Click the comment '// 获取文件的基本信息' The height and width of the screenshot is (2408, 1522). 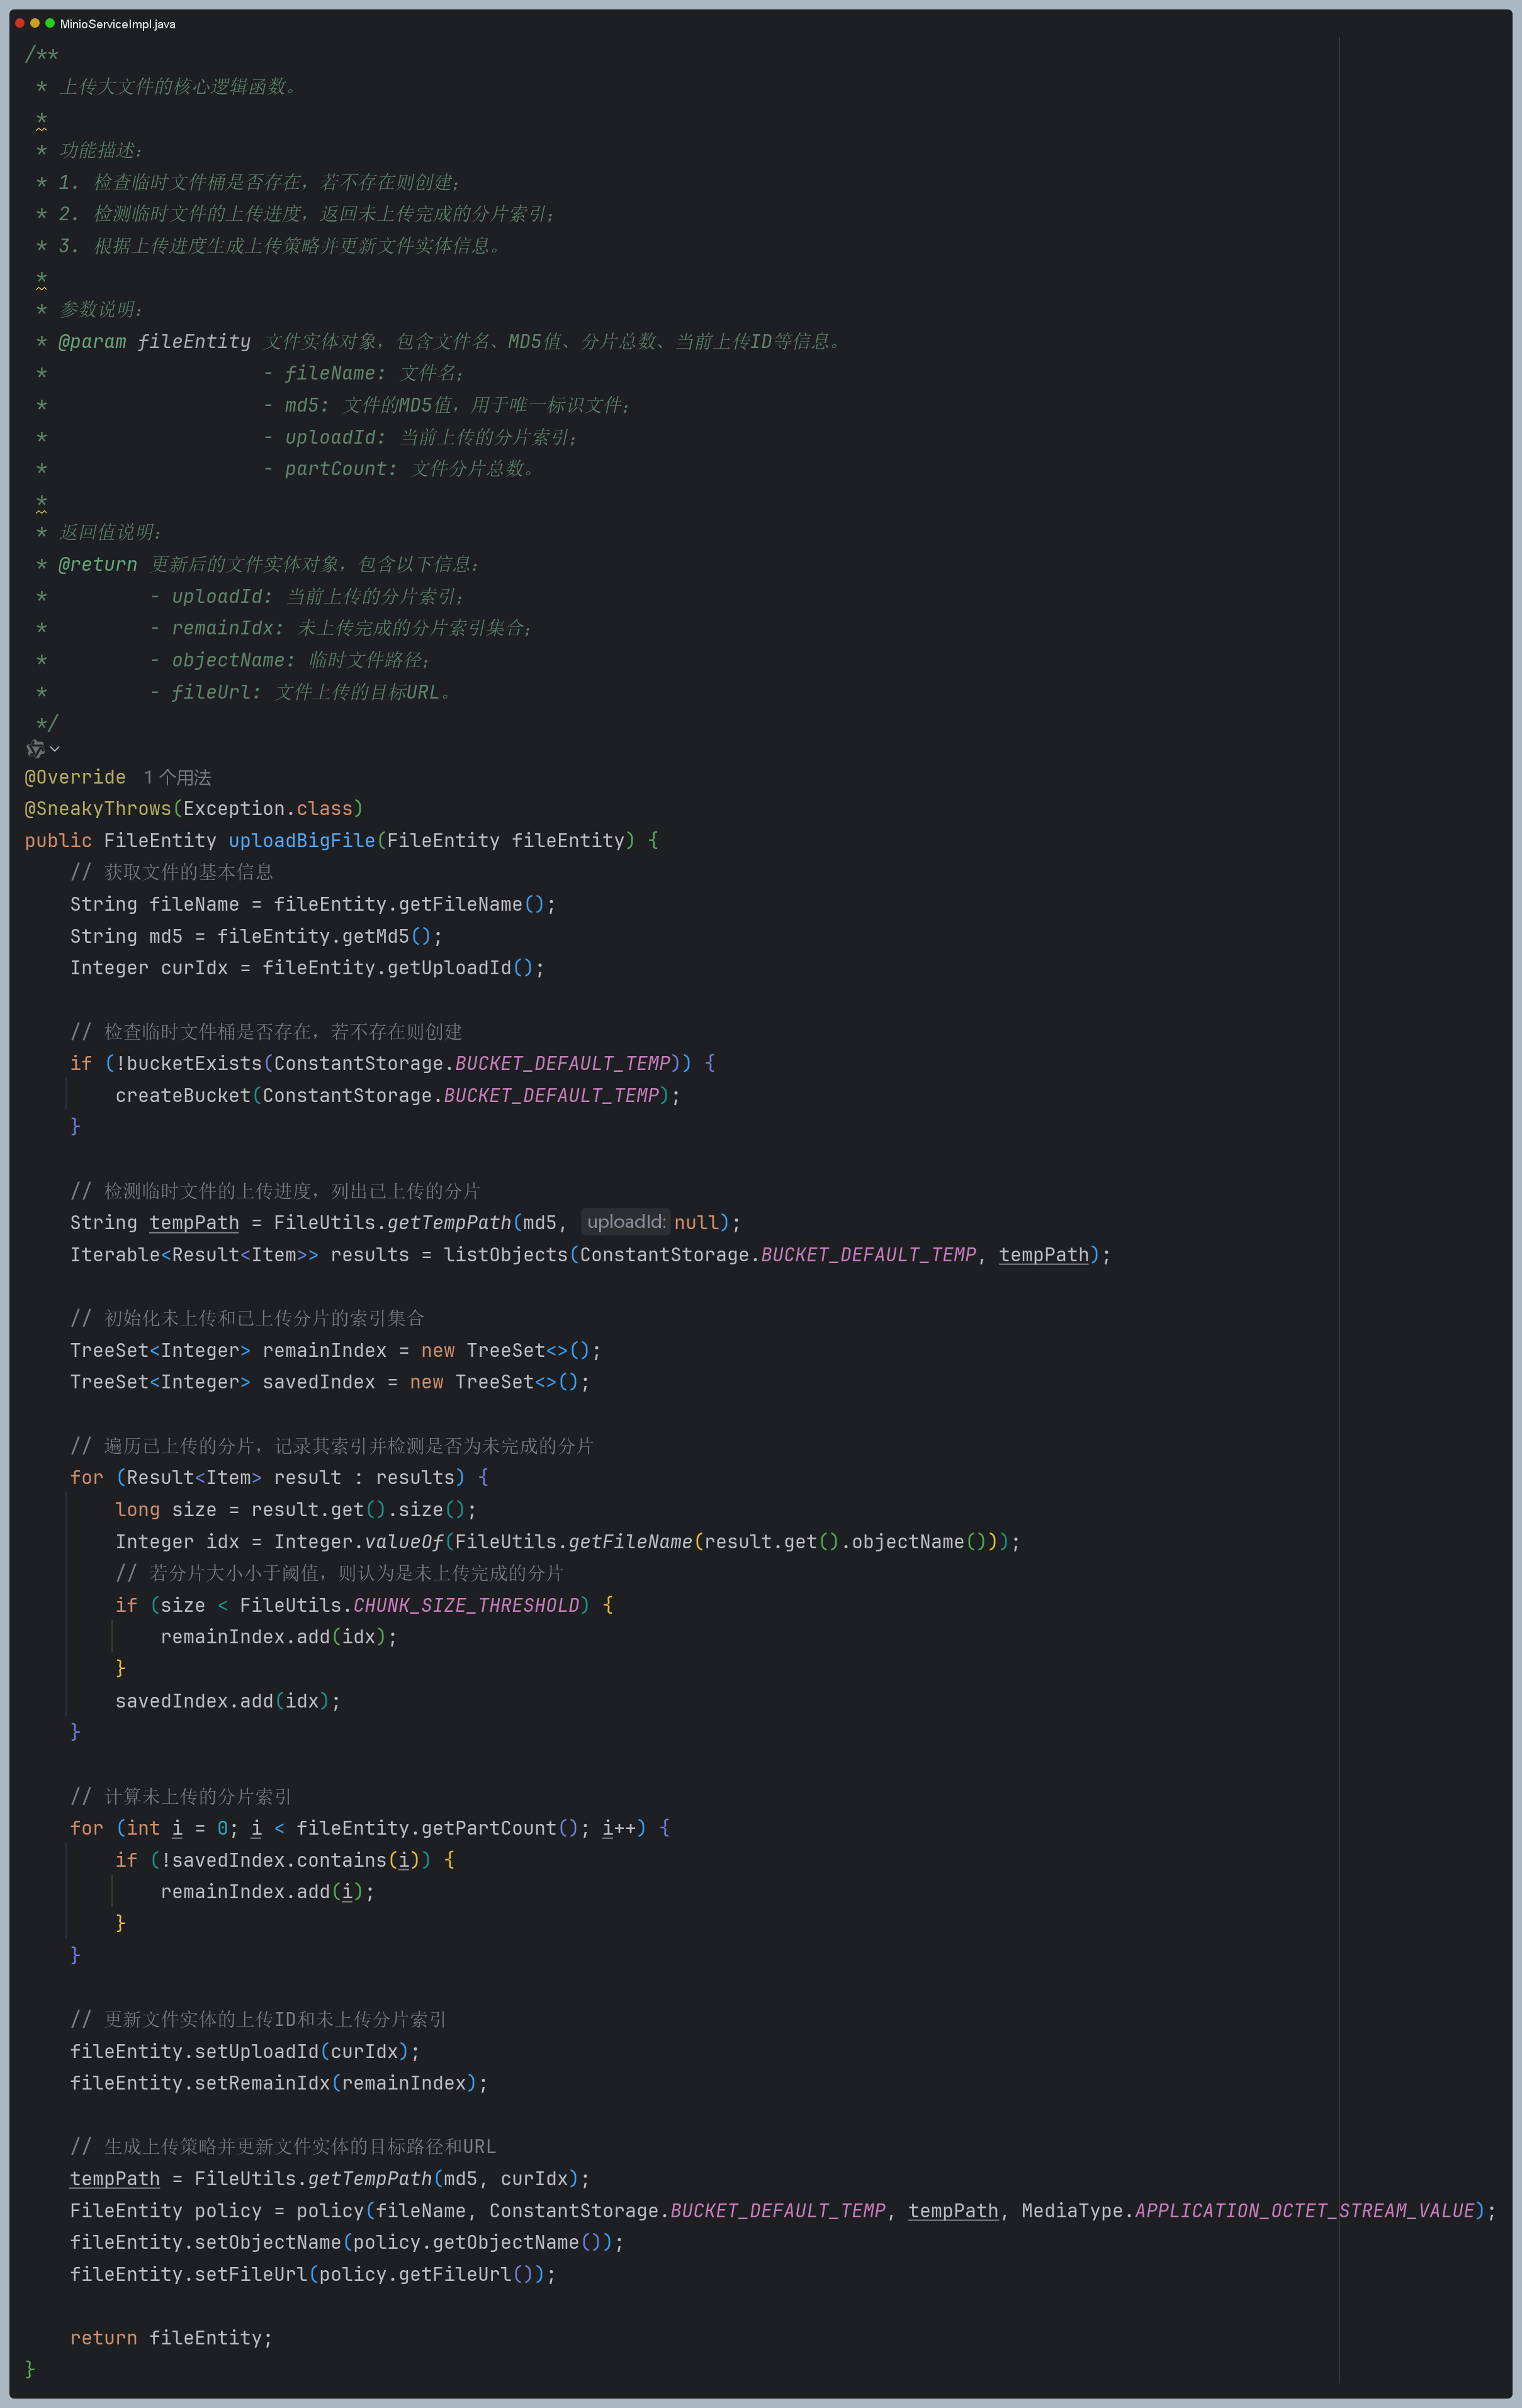(171, 872)
